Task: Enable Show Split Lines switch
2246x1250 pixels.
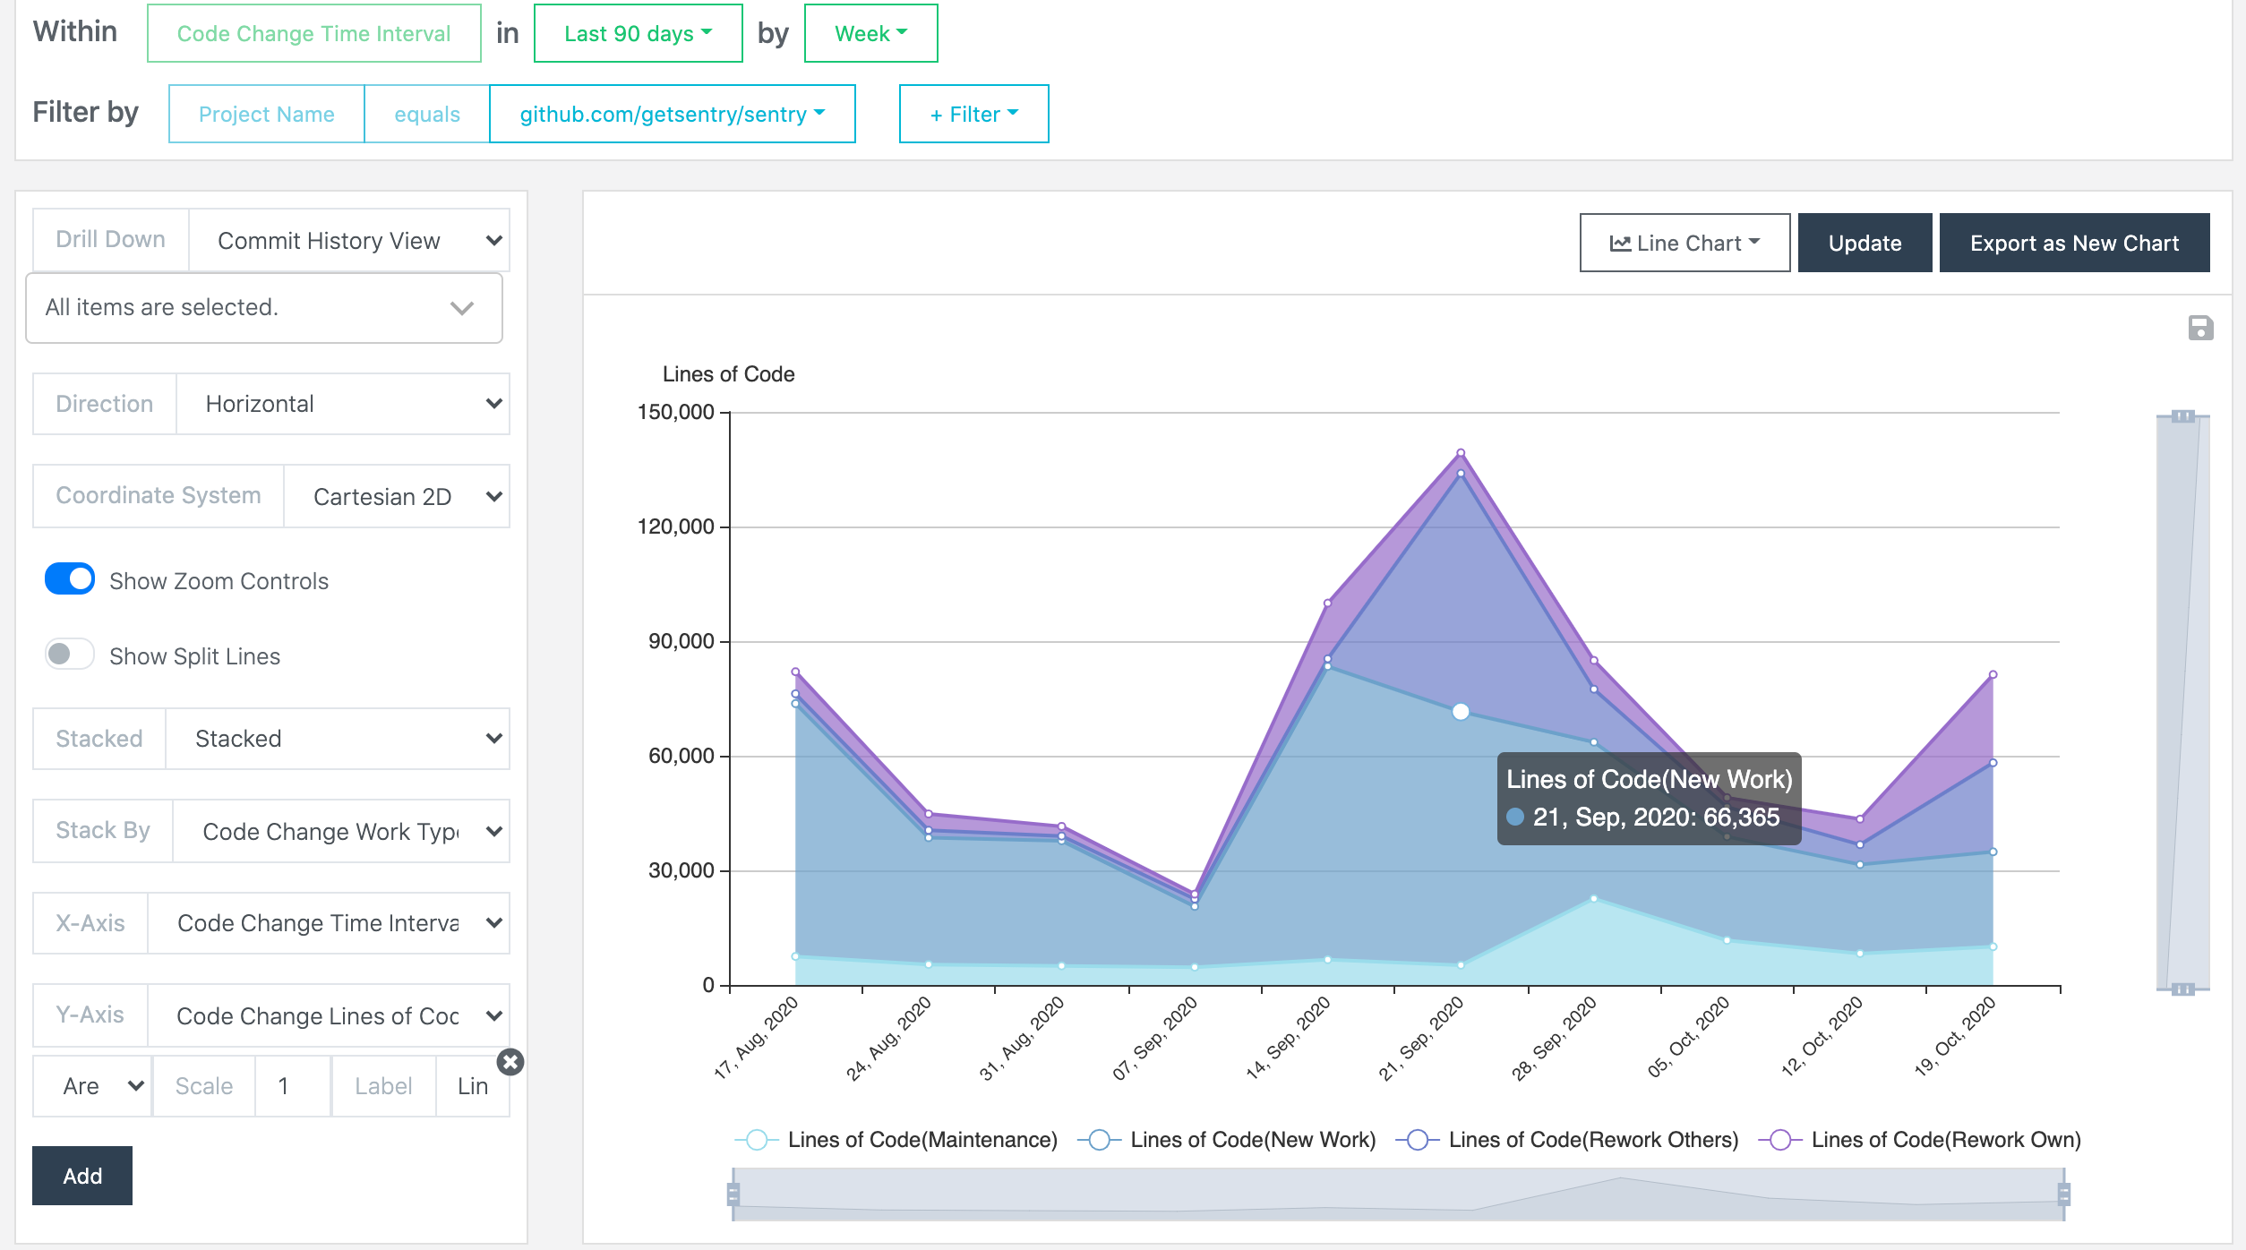Action: (70, 655)
